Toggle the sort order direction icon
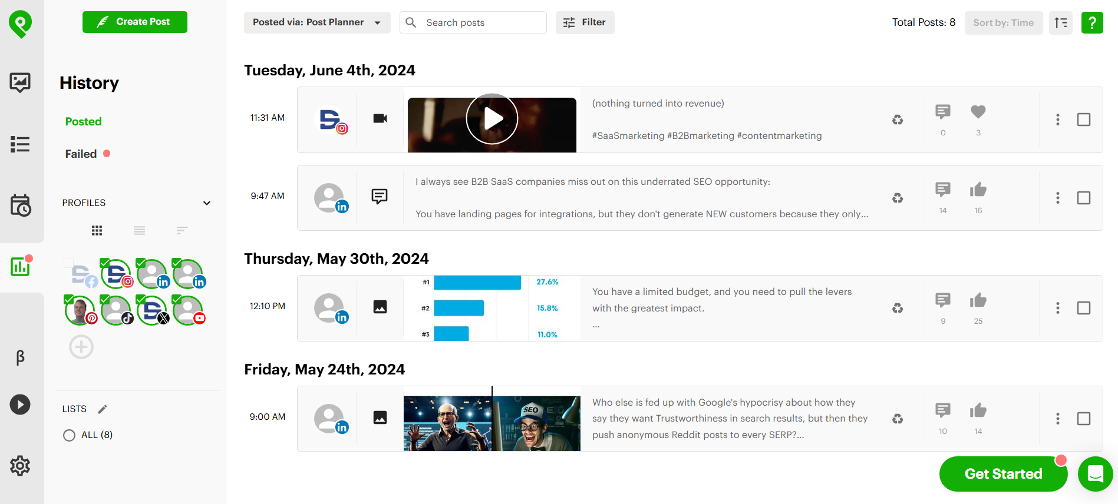1118x504 pixels. (x=1061, y=22)
